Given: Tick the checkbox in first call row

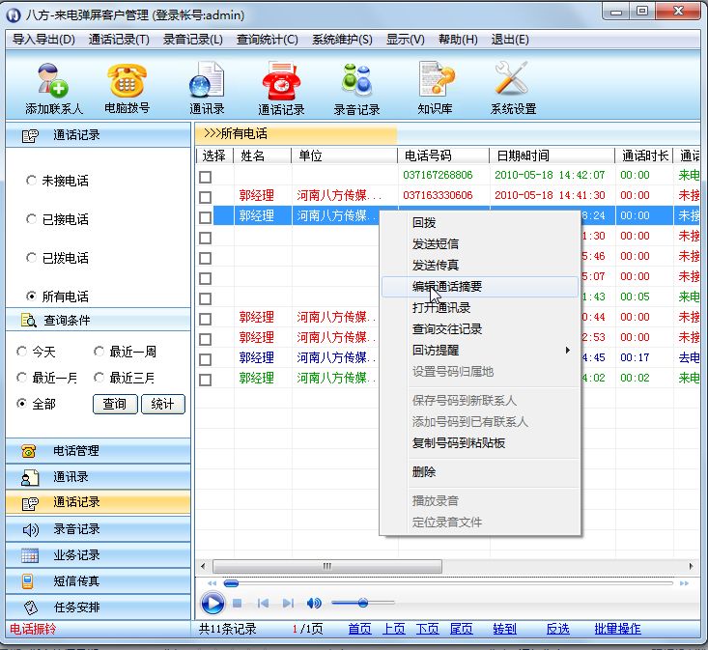Looking at the screenshot, I should click(206, 176).
